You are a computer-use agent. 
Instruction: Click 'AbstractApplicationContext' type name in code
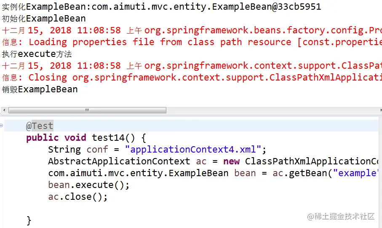click(x=119, y=161)
